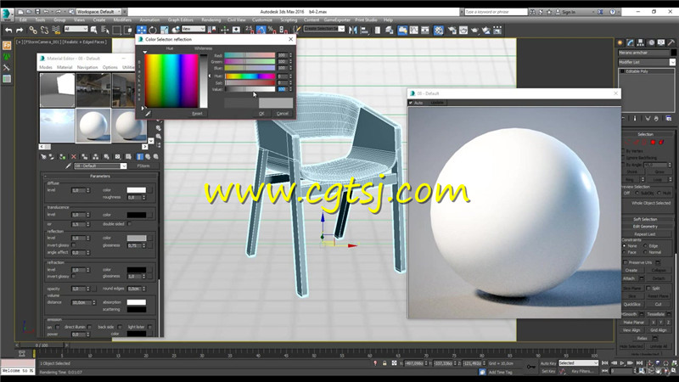
Task: Click Go to Parent icon in Material Editor
Action: (x=148, y=157)
